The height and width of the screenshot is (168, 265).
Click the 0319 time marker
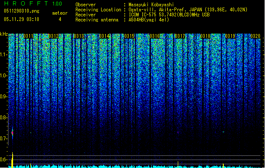pyautogui.click(x=230, y=36)
